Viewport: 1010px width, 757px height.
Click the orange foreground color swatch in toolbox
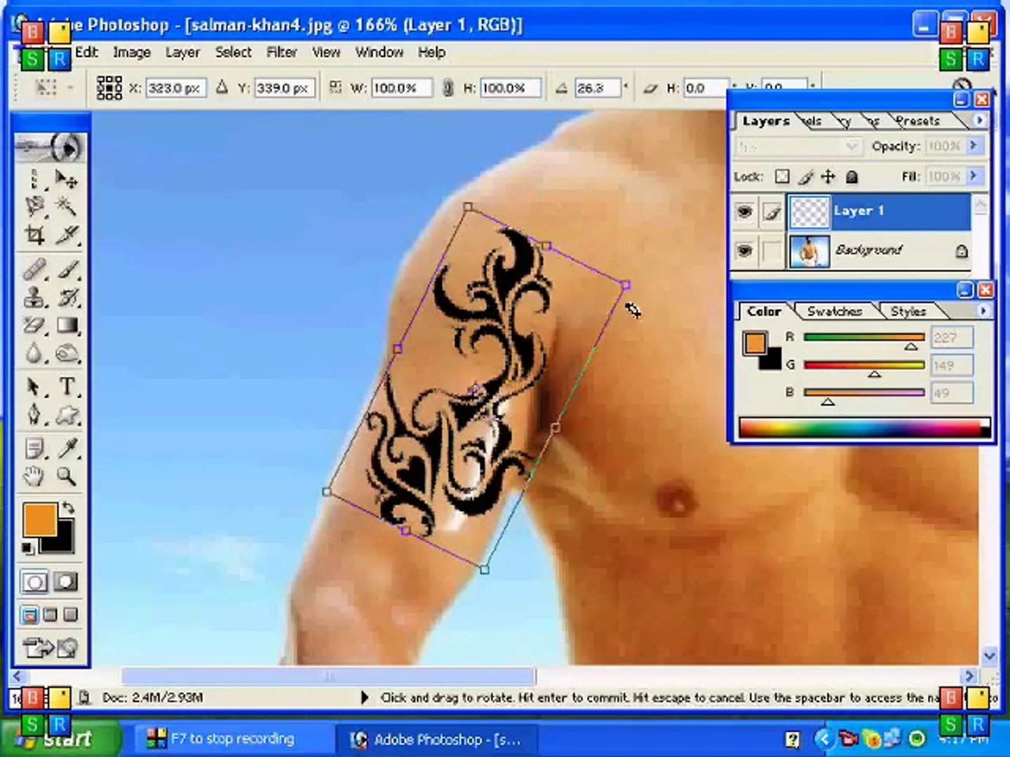pos(39,520)
